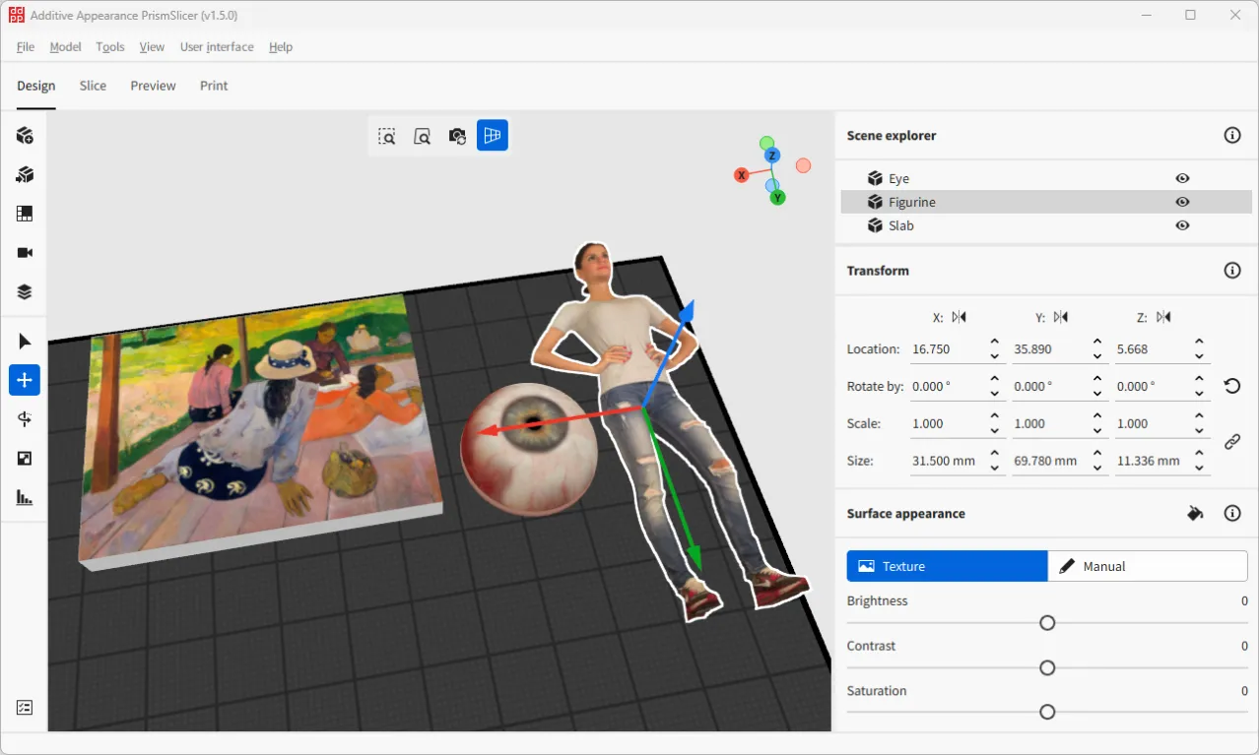
Task: Hide the Eye object in Scene explorer
Action: [x=1181, y=178]
